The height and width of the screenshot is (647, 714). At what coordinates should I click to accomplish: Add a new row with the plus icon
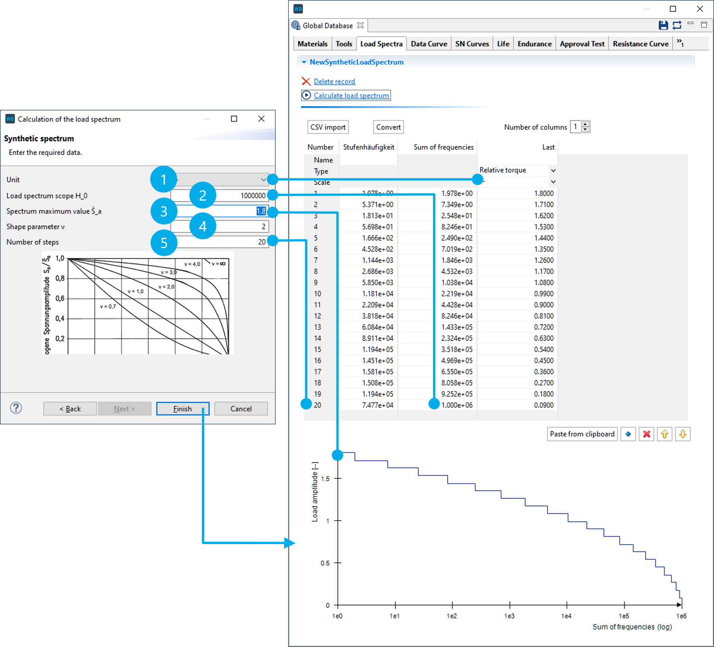(628, 434)
